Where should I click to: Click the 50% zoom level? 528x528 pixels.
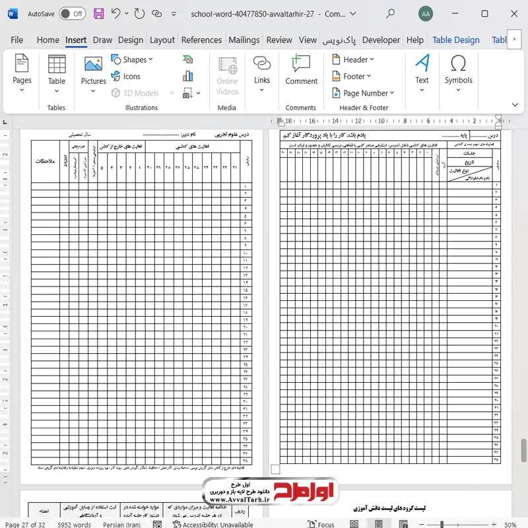click(x=510, y=524)
